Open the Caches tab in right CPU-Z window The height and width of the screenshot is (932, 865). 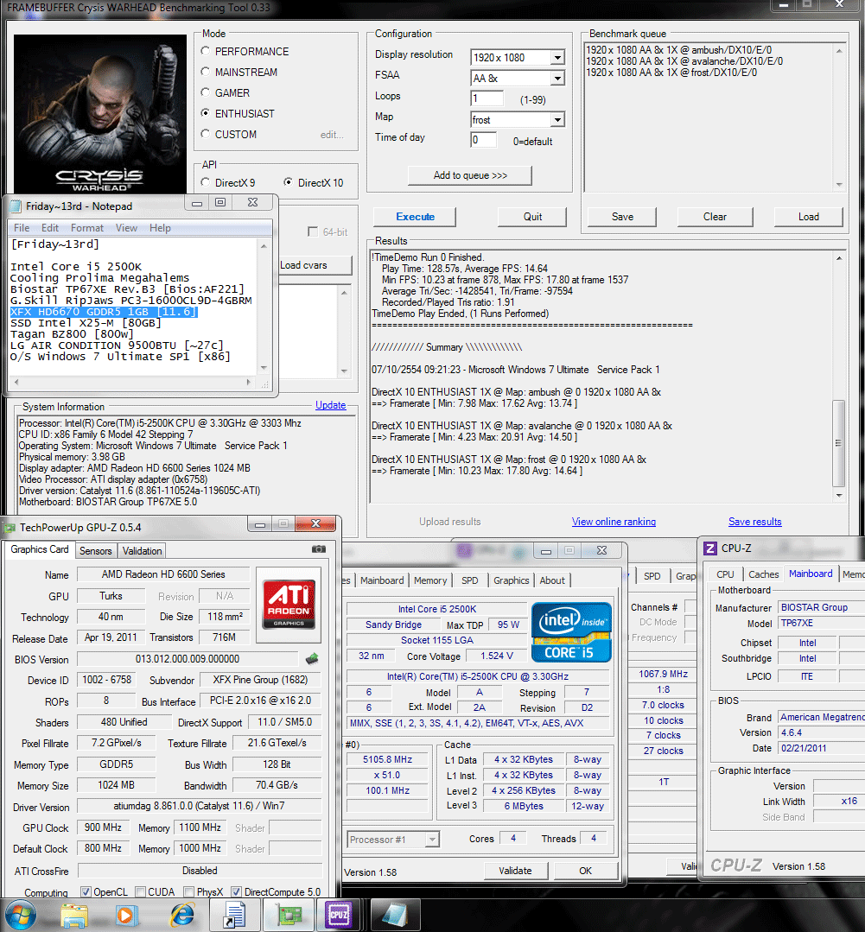click(x=763, y=574)
